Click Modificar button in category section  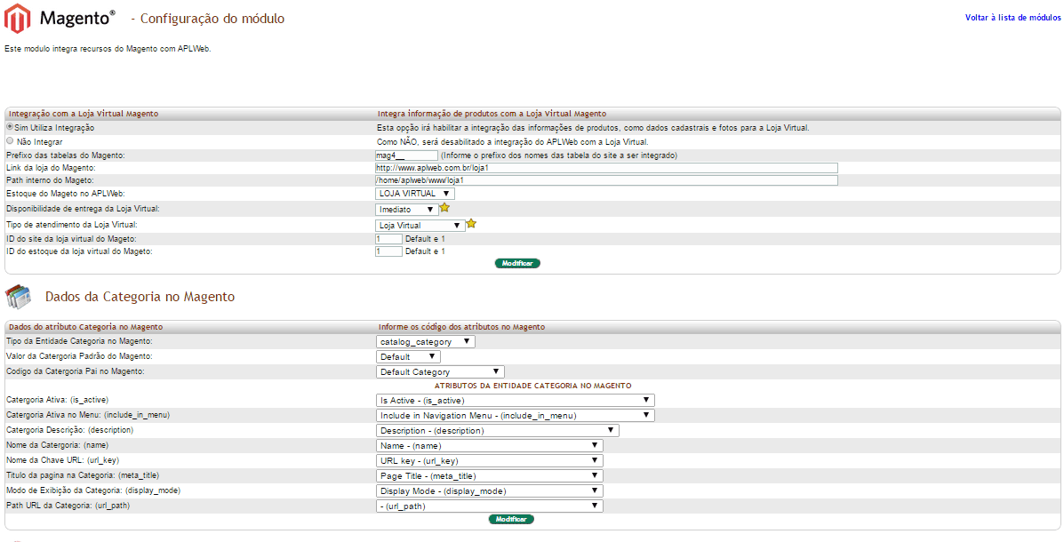(x=512, y=519)
